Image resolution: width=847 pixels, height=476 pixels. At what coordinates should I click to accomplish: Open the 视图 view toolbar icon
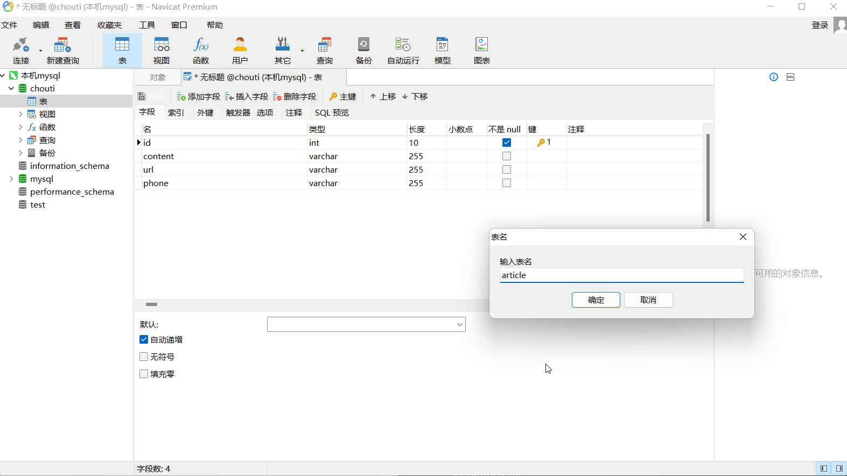pos(162,51)
